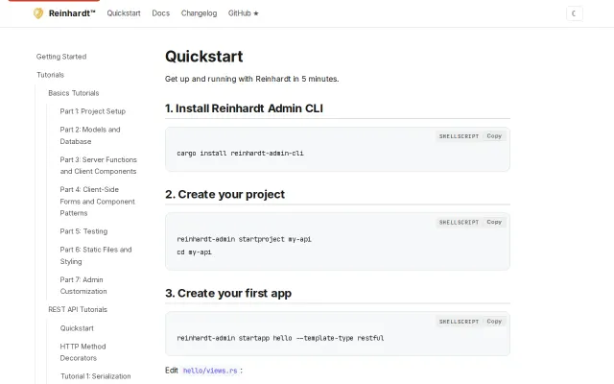Open HTTP Method Decorators page
The image size is (614, 384).
point(83,352)
